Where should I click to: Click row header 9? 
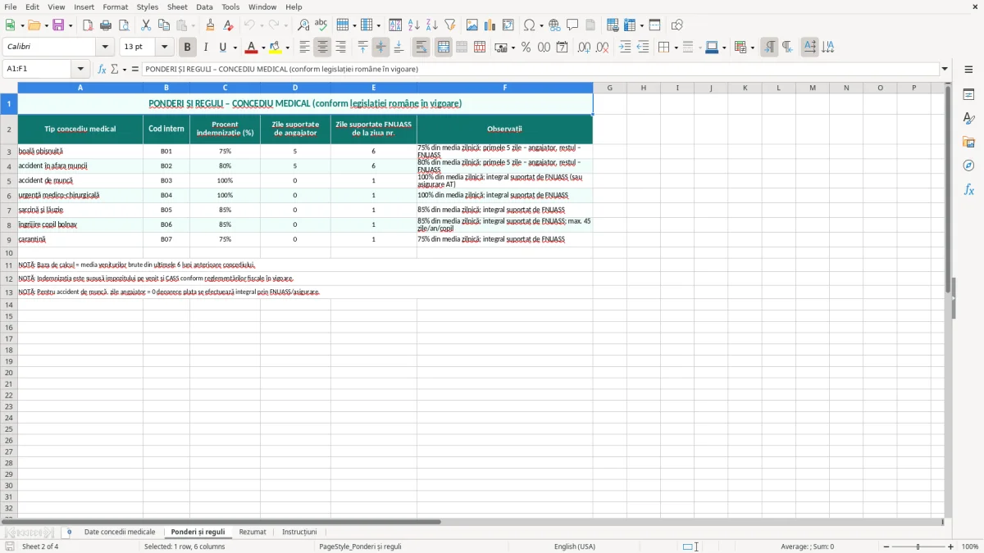[x=9, y=239]
